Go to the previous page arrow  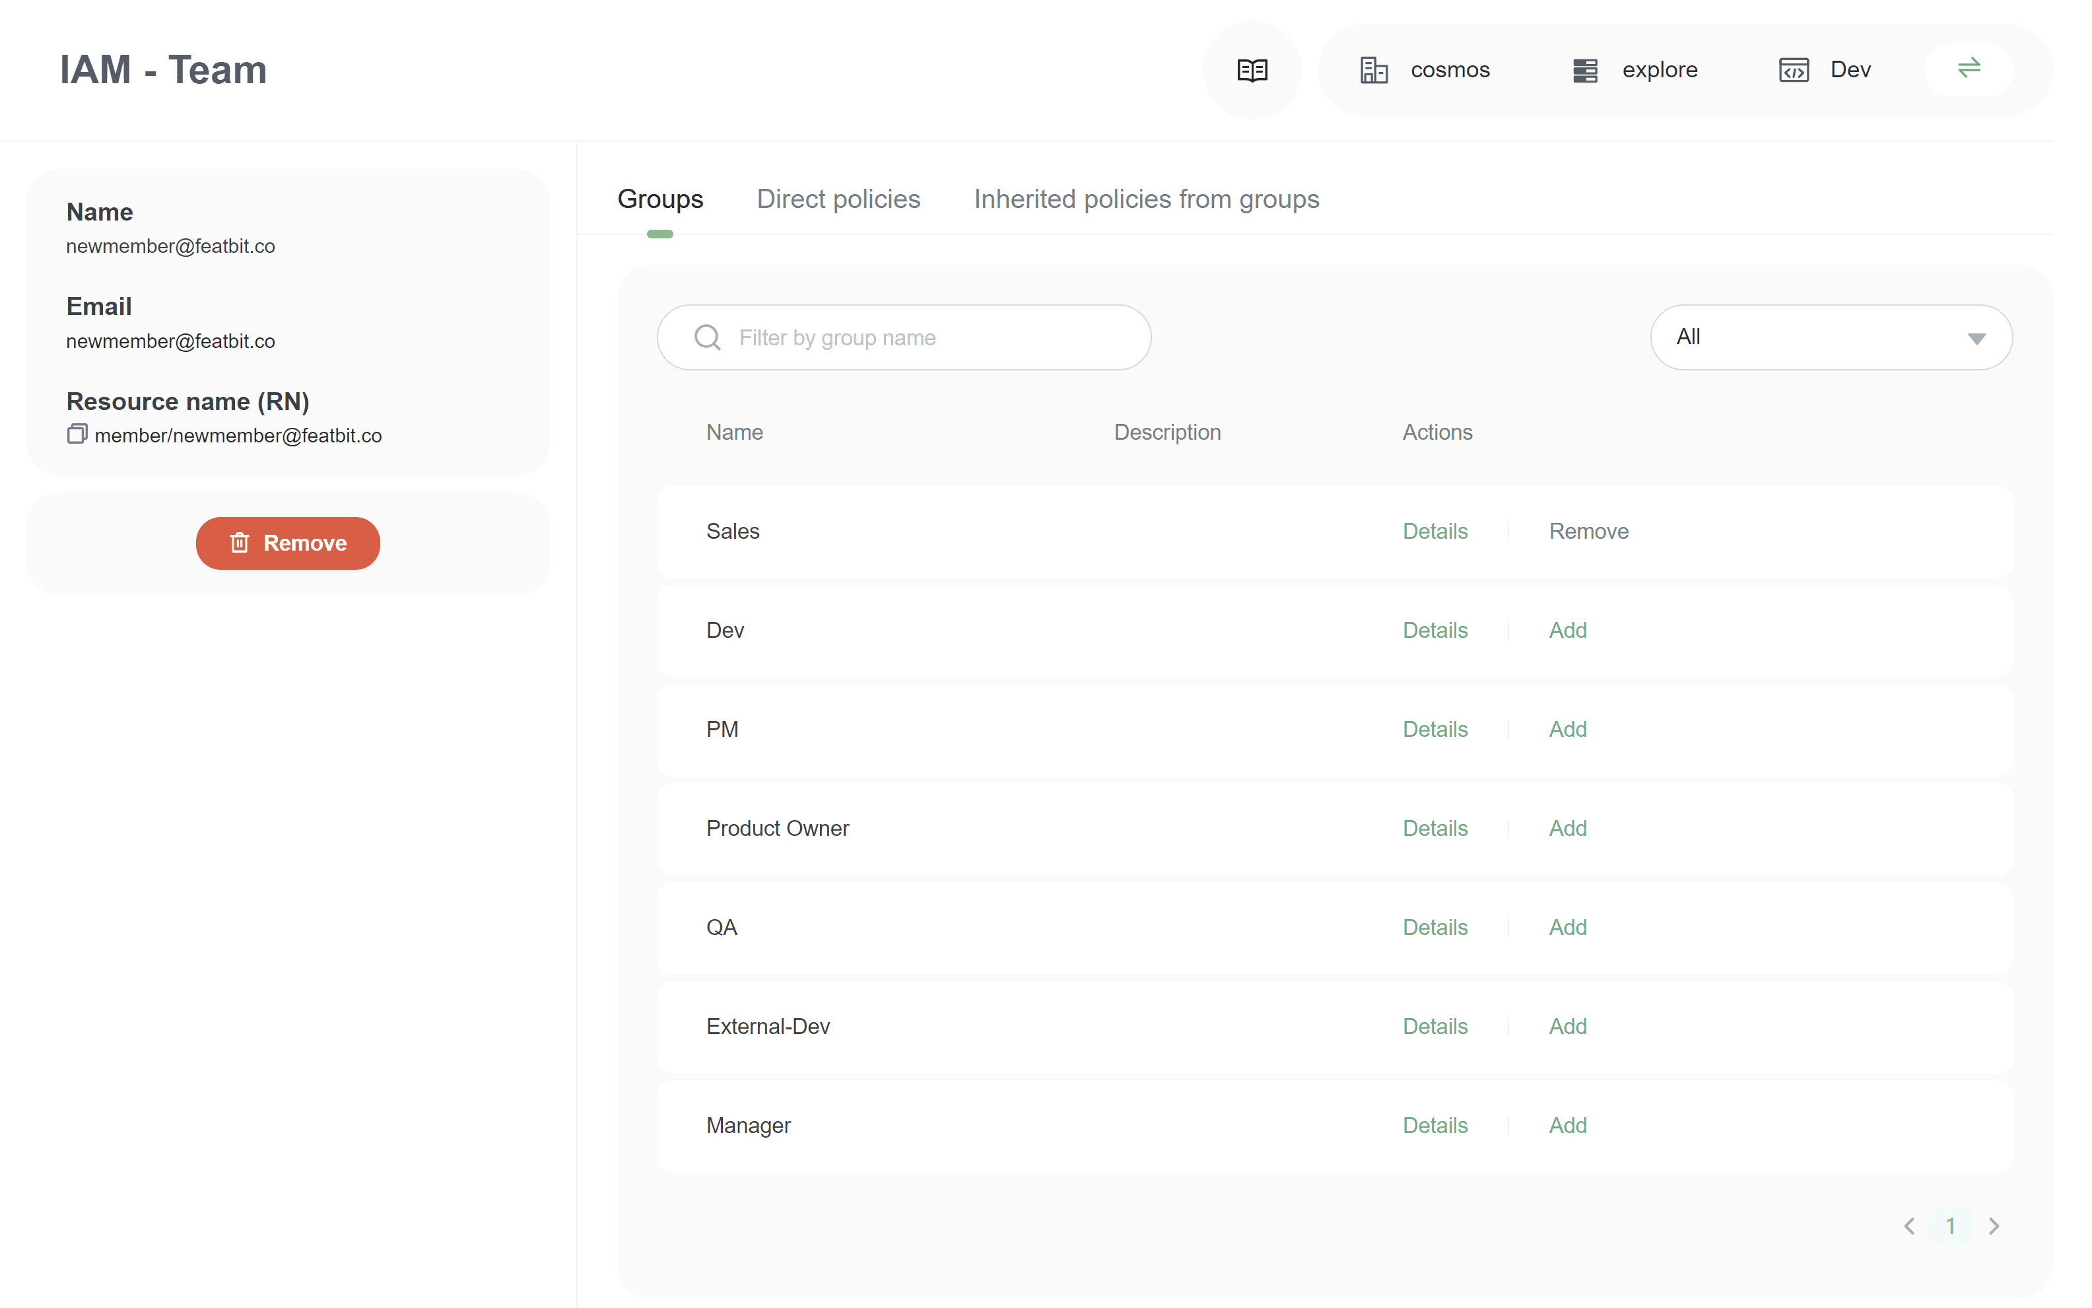pos(1908,1226)
